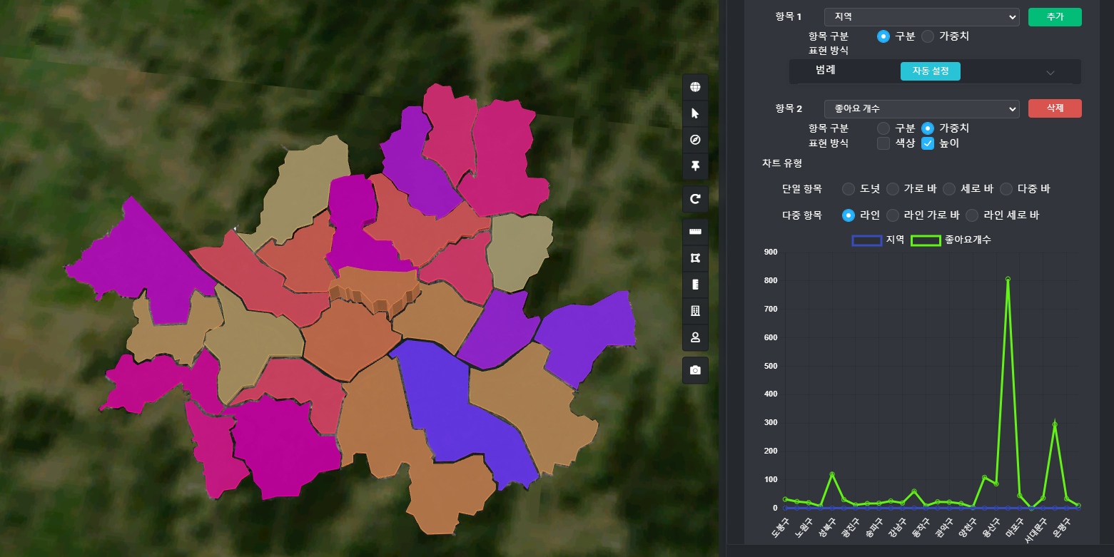Click the pushpin marker tool
This screenshot has height=557, width=1114.
(695, 166)
